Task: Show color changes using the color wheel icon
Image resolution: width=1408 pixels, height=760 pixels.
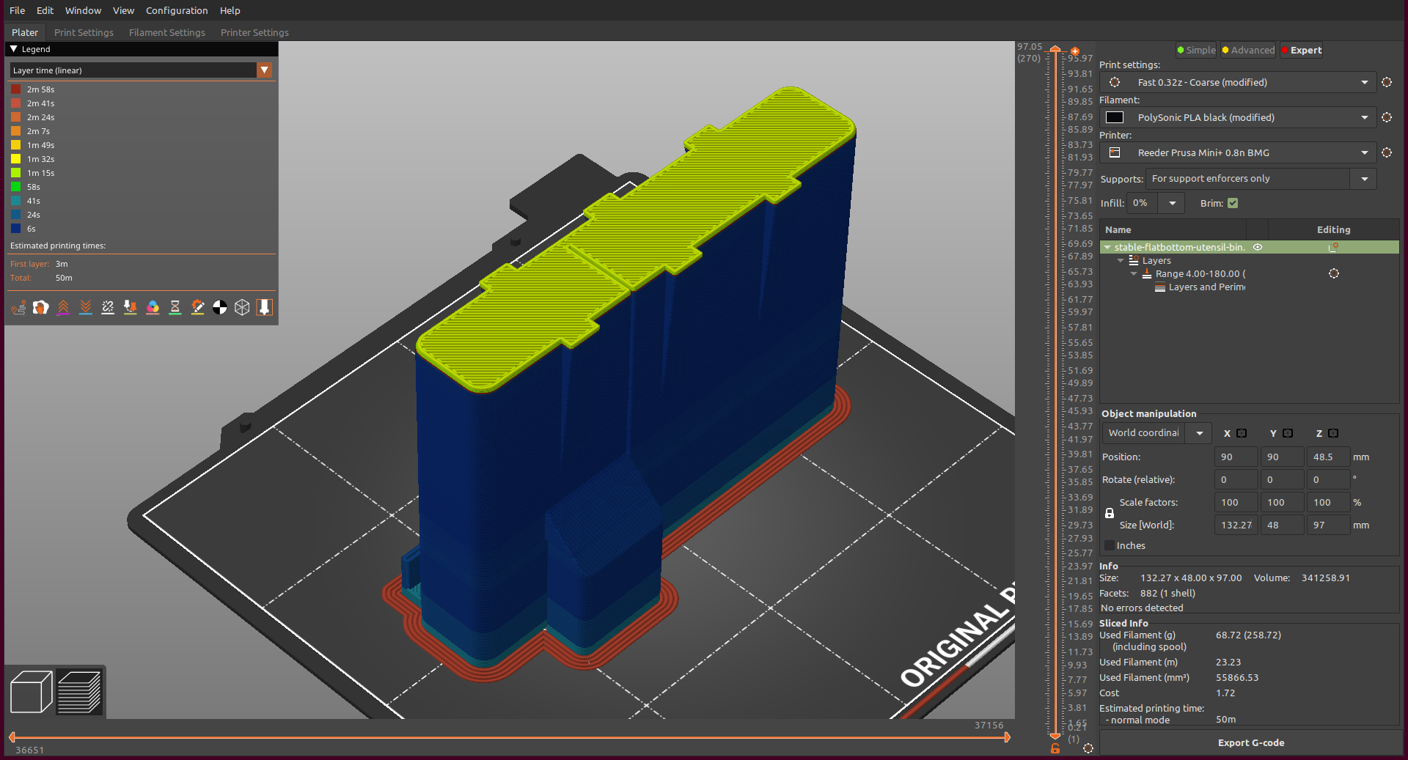Action: [x=153, y=307]
